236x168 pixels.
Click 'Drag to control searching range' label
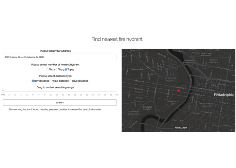coord(55,87)
